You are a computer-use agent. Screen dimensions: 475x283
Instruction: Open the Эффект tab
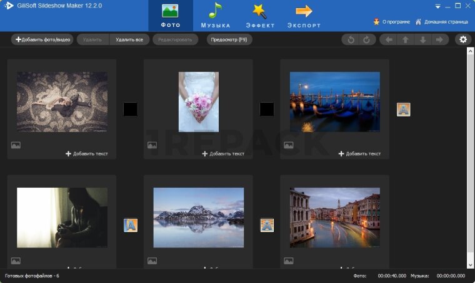[260, 16]
